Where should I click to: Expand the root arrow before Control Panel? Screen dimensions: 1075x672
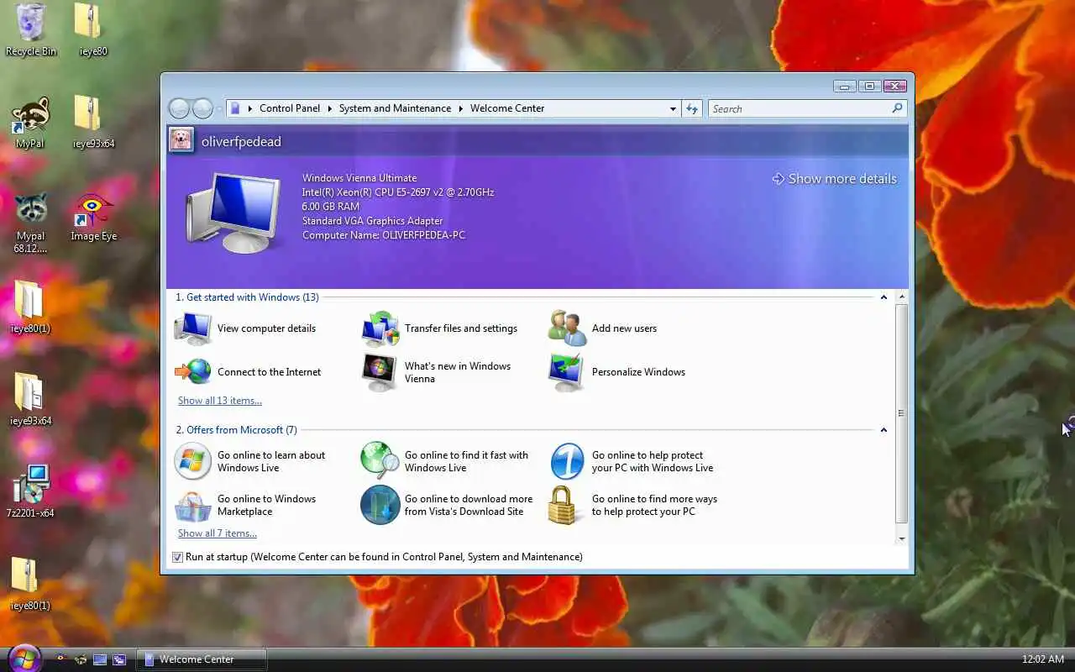pos(250,108)
